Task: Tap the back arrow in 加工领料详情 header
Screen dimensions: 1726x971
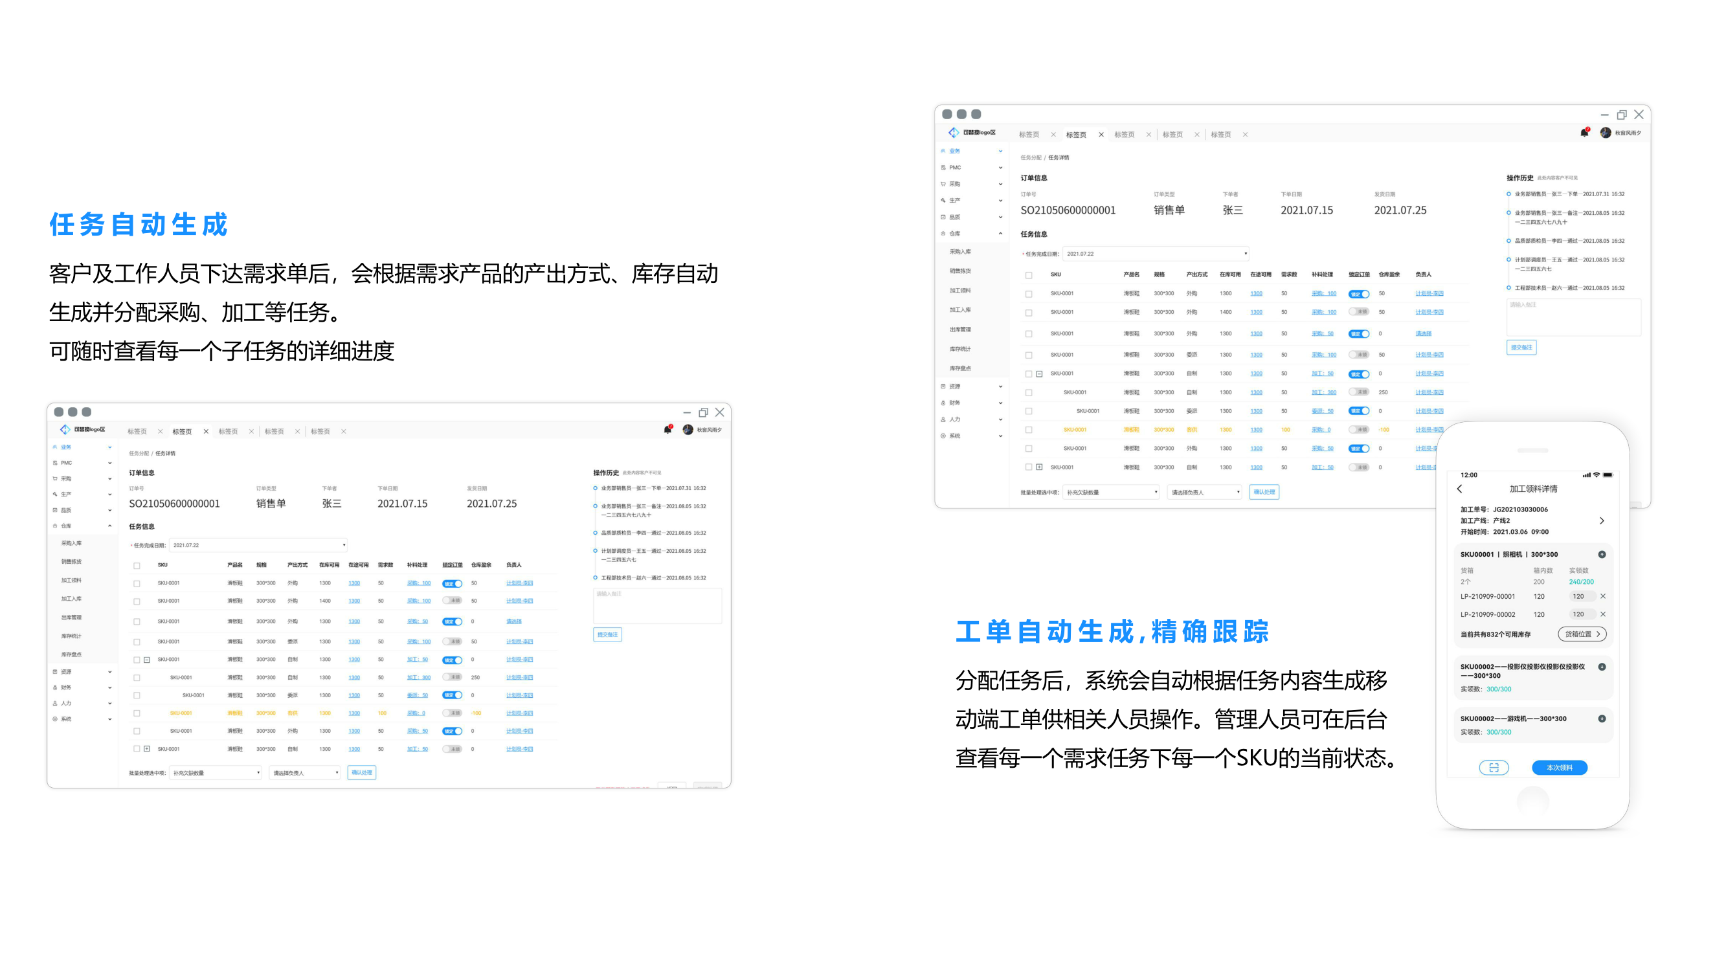Action: click(1459, 489)
